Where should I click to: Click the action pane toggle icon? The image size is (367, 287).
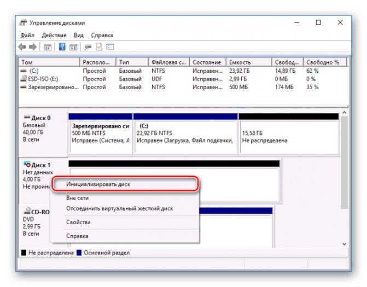(73, 47)
